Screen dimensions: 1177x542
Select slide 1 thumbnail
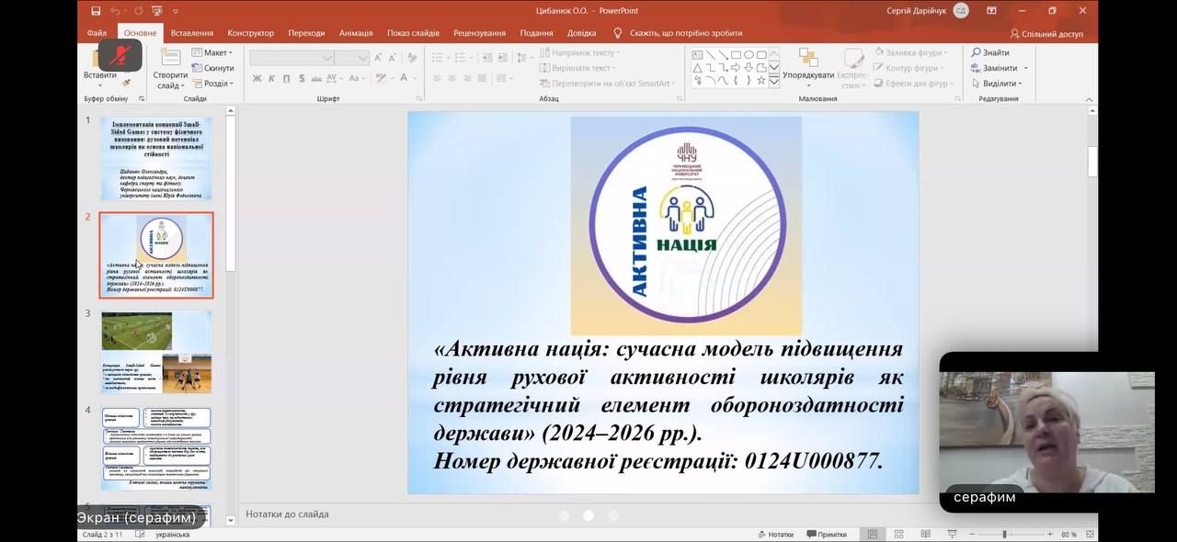click(x=156, y=159)
